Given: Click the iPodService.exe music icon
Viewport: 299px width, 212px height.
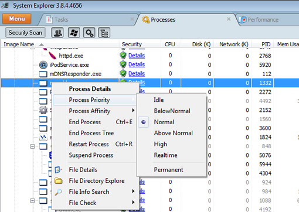Looking at the screenshot, I should (x=43, y=65).
